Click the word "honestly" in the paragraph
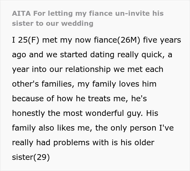The height and width of the screenshot is (171, 190). pos(28,113)
